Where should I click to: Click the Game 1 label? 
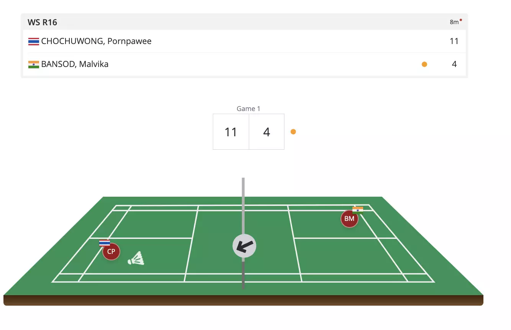coord(248,109)
